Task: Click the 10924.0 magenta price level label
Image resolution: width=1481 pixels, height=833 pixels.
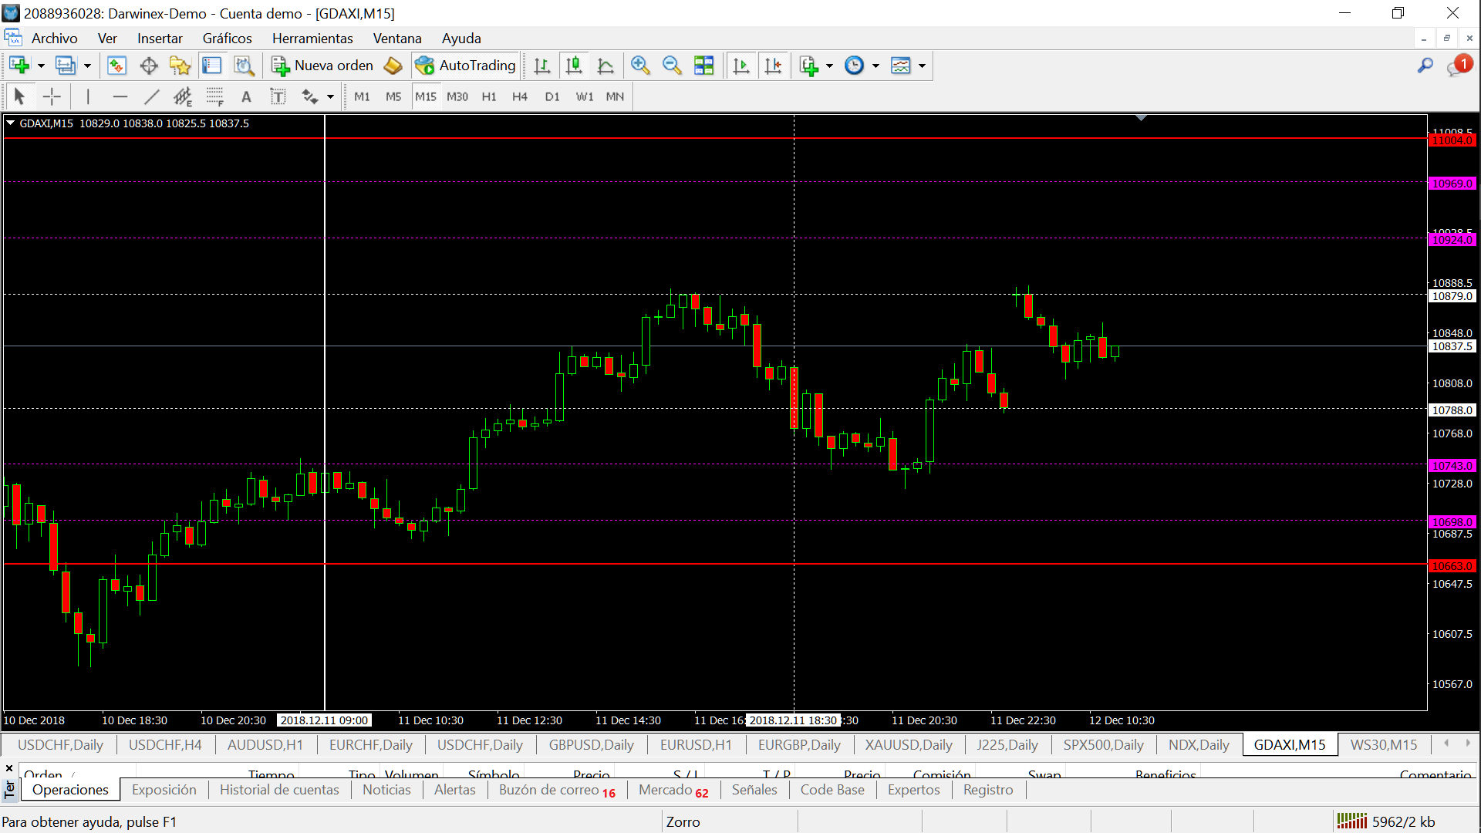Action: (1452, 240)
